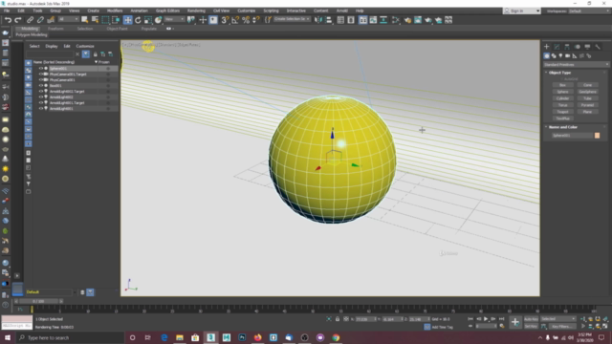Click the GeoSphere primitive button

coord(587,92)
